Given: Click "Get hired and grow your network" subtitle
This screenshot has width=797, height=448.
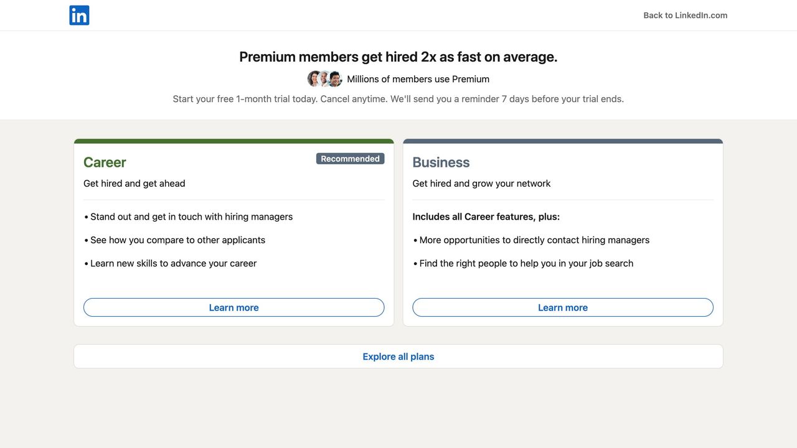Looking at the screenshot, I should click(x=481, y=184).
